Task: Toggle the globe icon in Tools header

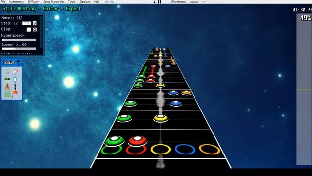Action: point(19,63)
